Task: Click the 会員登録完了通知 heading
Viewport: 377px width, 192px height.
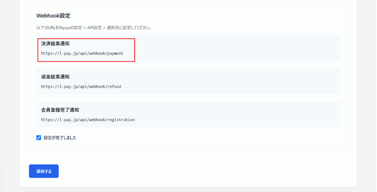Action: coord(60,110)
